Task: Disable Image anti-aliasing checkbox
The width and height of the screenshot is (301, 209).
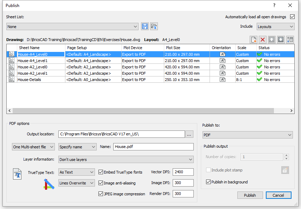Action: tap(101, 183)
